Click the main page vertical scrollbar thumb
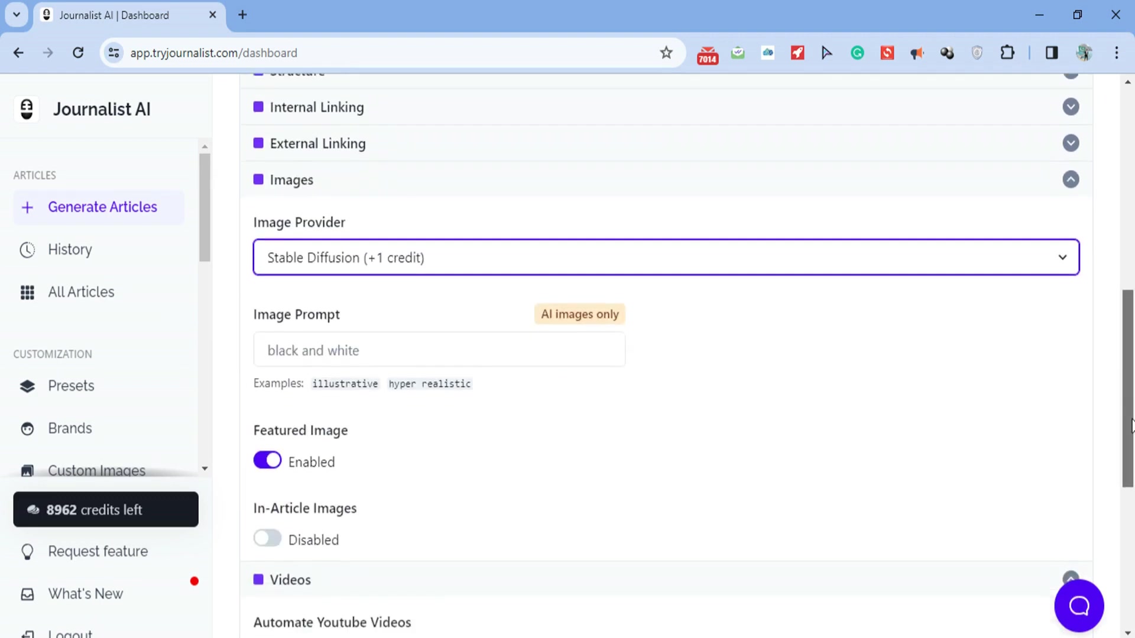The image size is (1135, 638). [x=1128, y=388]
